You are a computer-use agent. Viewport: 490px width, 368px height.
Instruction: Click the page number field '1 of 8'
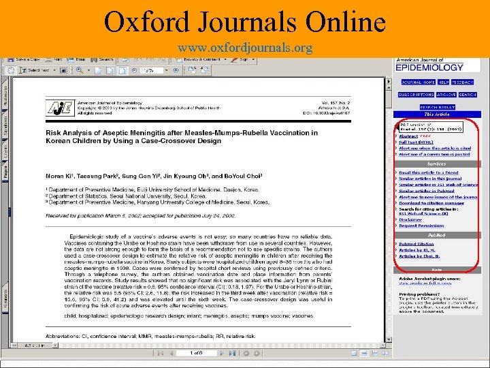tap(196, 353)
